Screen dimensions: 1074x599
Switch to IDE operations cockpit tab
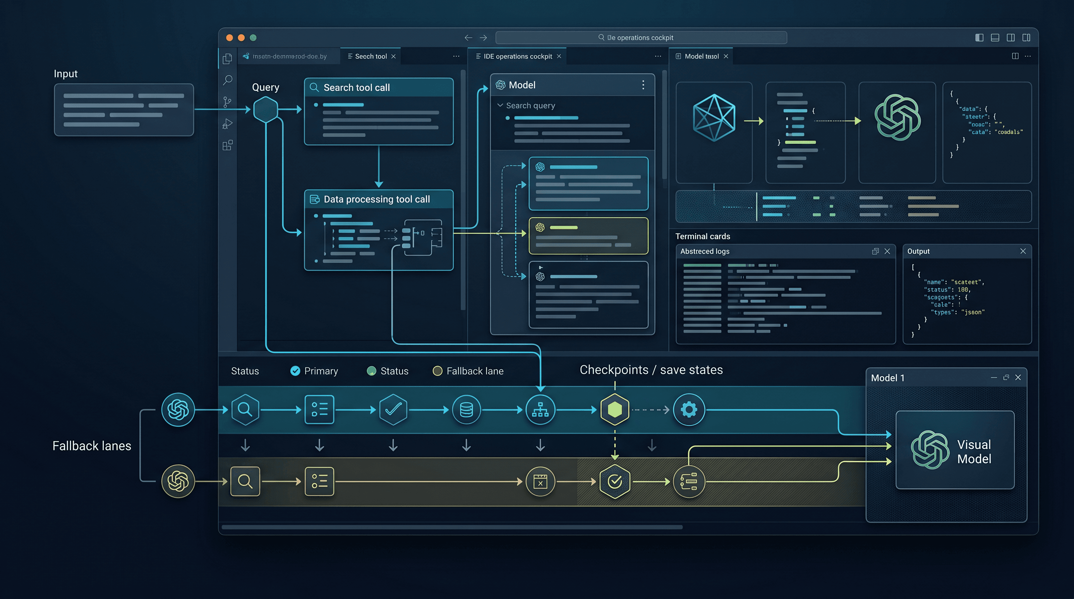point(517,56)
